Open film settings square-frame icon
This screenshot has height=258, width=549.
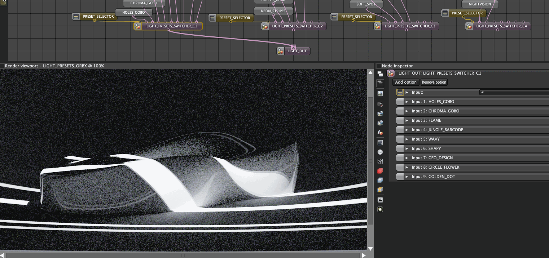click(x=380, y=143)
